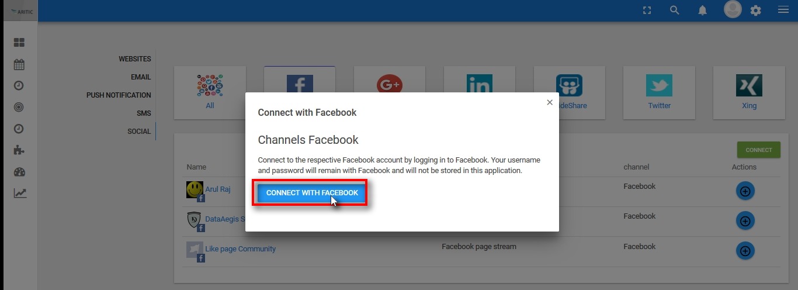Click the green Connect button
This screenshot has width=798, height=290.
pyautogui.click(x=759, y=150)
